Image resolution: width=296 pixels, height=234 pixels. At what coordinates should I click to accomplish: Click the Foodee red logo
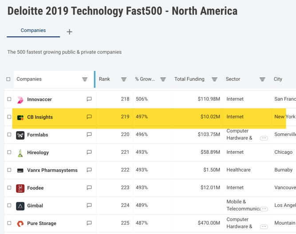[x=20, y=188]
